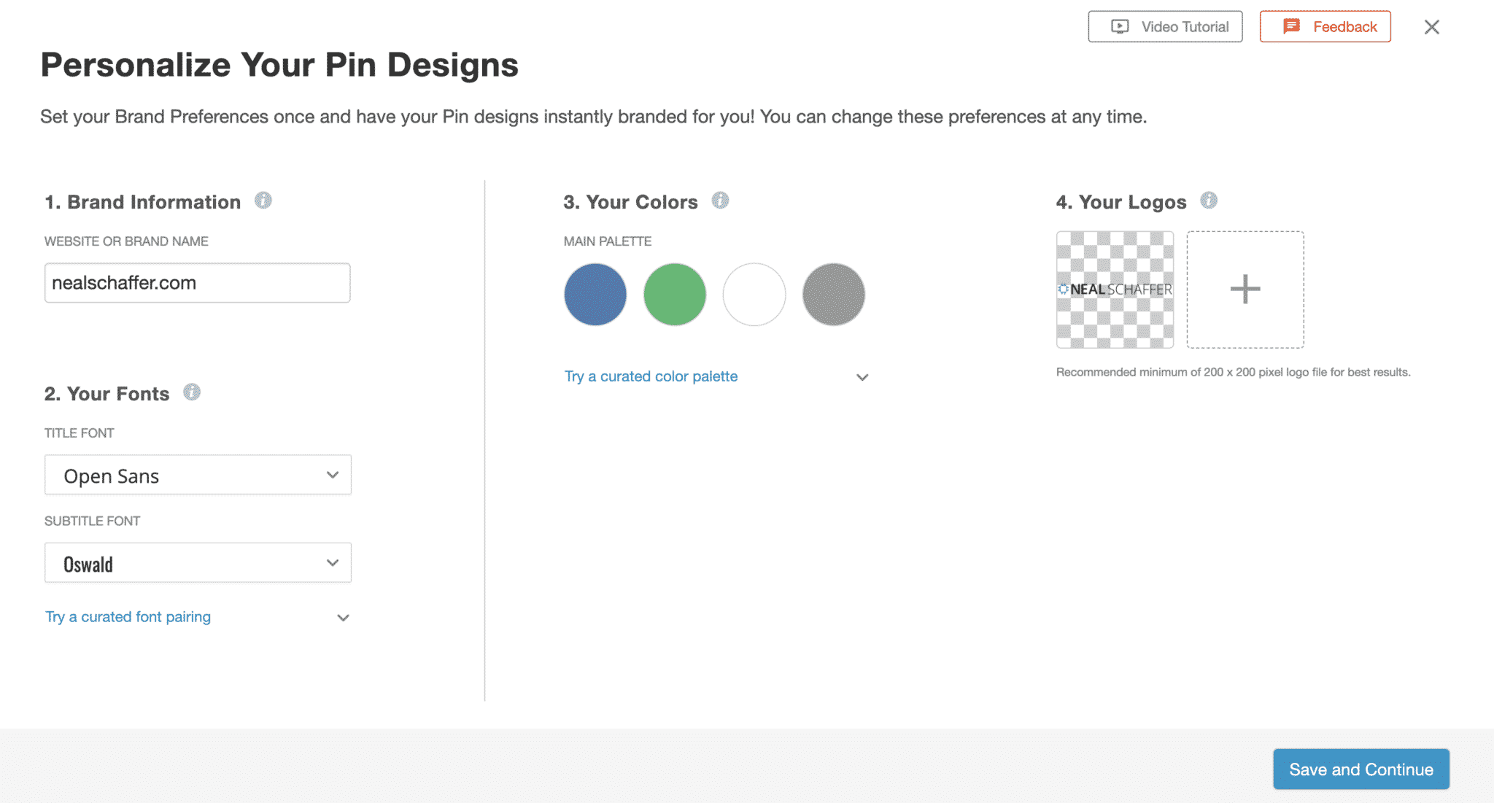The image size is (1494, 803).
Task: Click the Your Fonts info icon
Action: tap(192, 392)
